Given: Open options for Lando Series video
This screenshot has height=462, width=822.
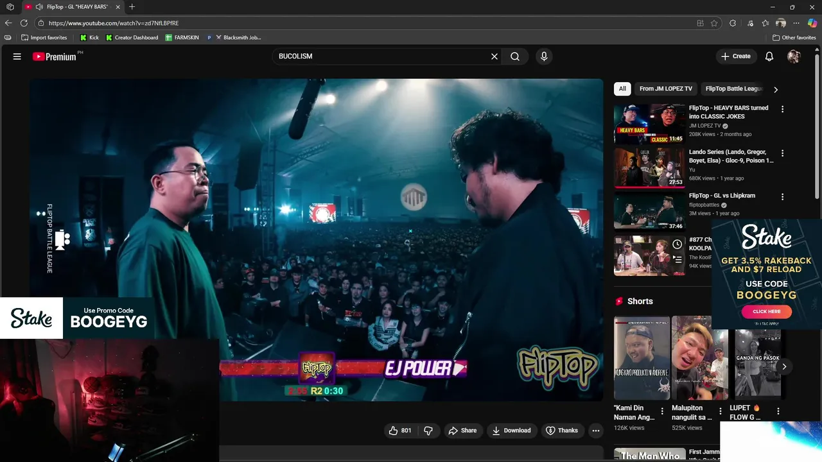Looking at the screenshot, I should pos(782,153).
